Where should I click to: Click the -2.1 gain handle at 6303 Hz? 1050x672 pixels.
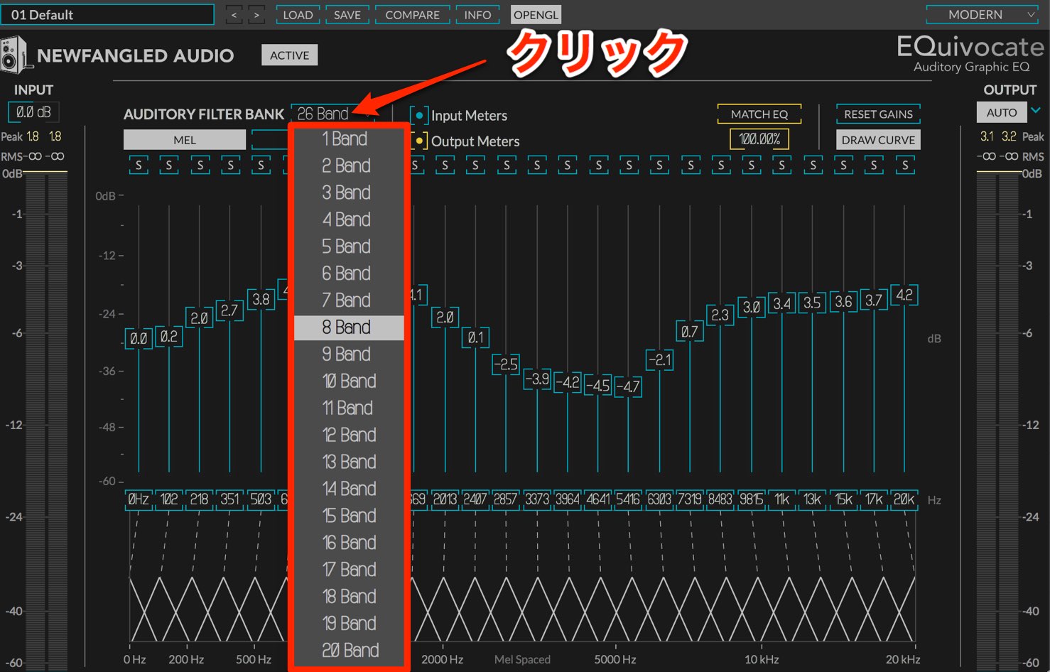(x=659, y=360)
